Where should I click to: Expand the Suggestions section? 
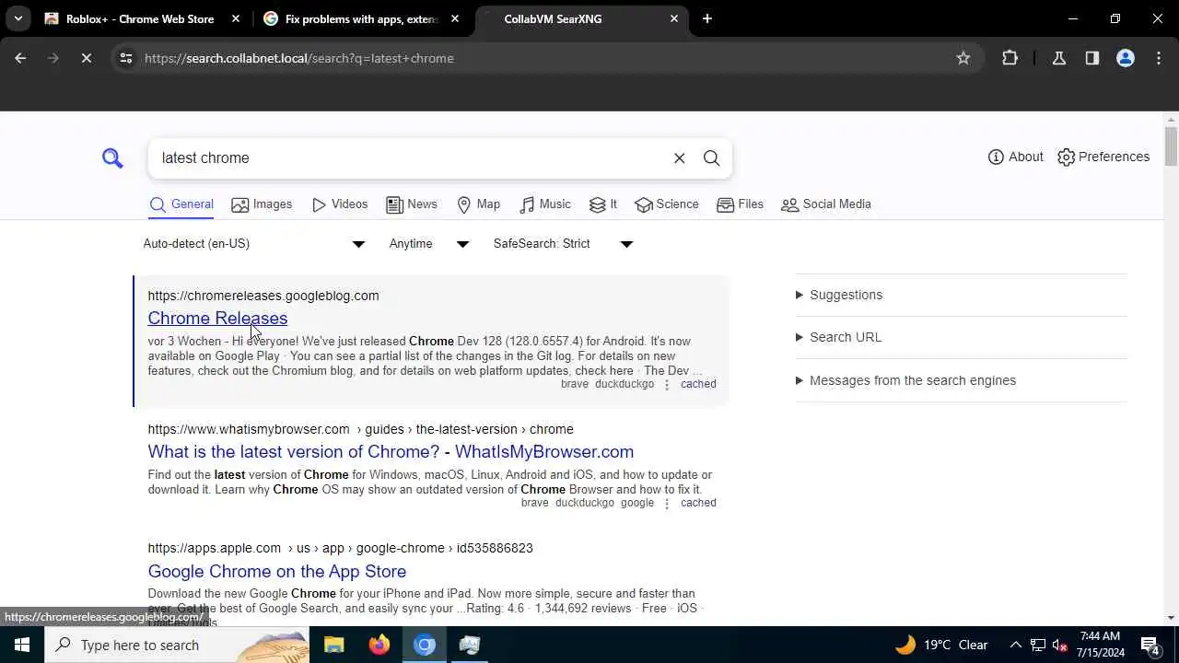[x=839, y=295]
